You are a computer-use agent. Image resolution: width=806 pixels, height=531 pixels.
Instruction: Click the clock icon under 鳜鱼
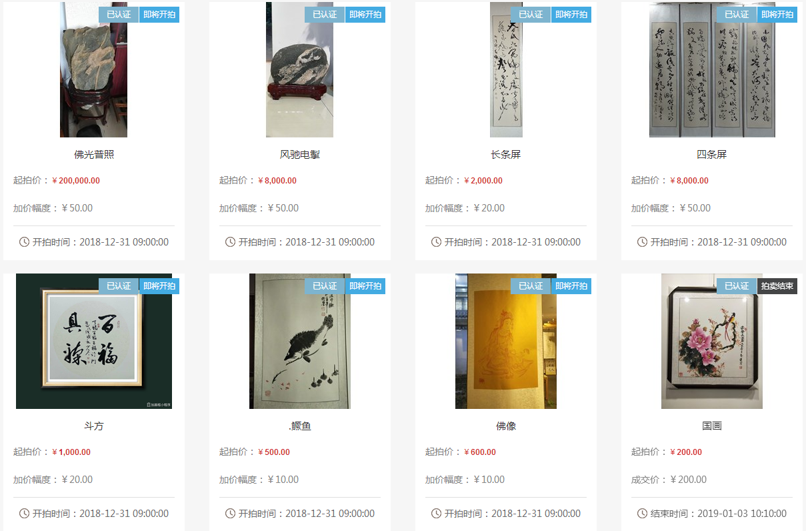[230, 514]
